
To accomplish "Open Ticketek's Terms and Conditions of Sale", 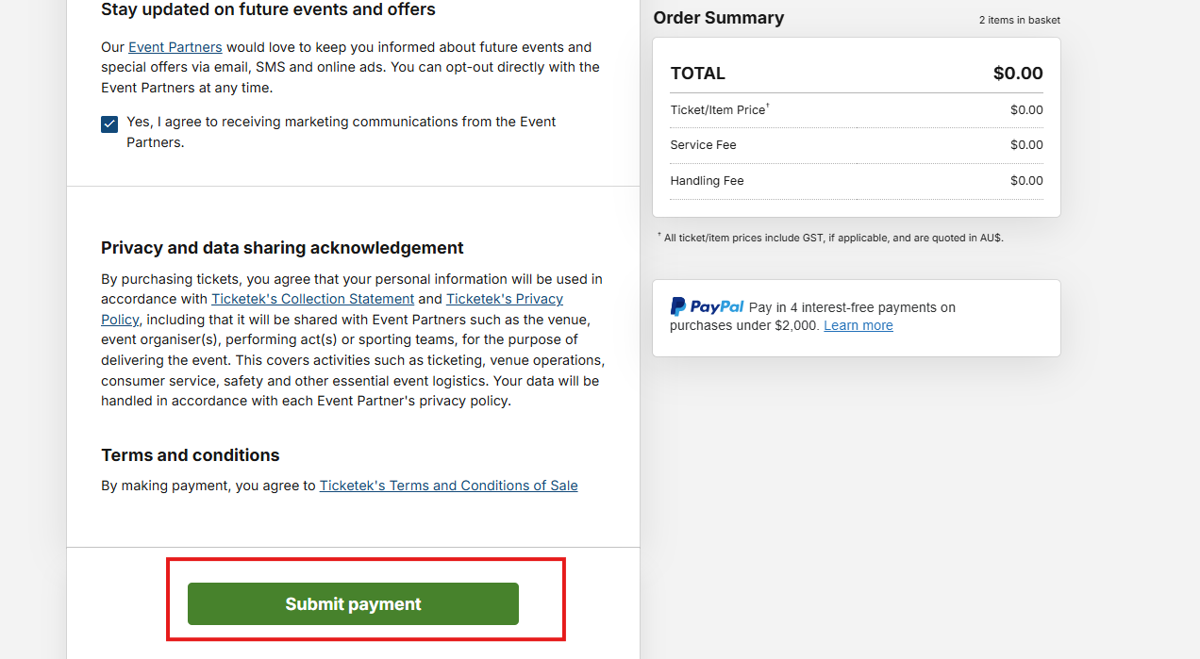I will (x=448, y=486).
